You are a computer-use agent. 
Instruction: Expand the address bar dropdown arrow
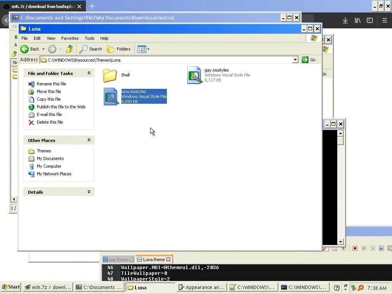pyautogui.click(x=295, y=60)
